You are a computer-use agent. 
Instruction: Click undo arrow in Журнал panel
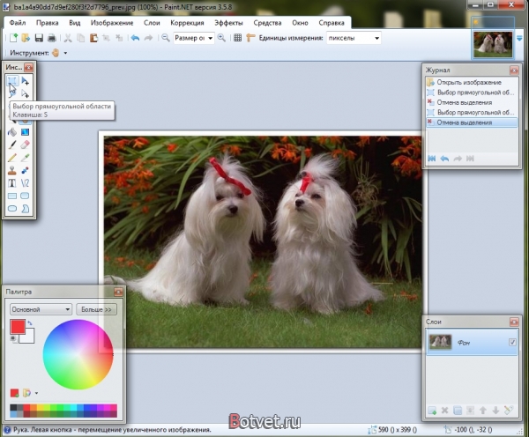coord(444,158)
